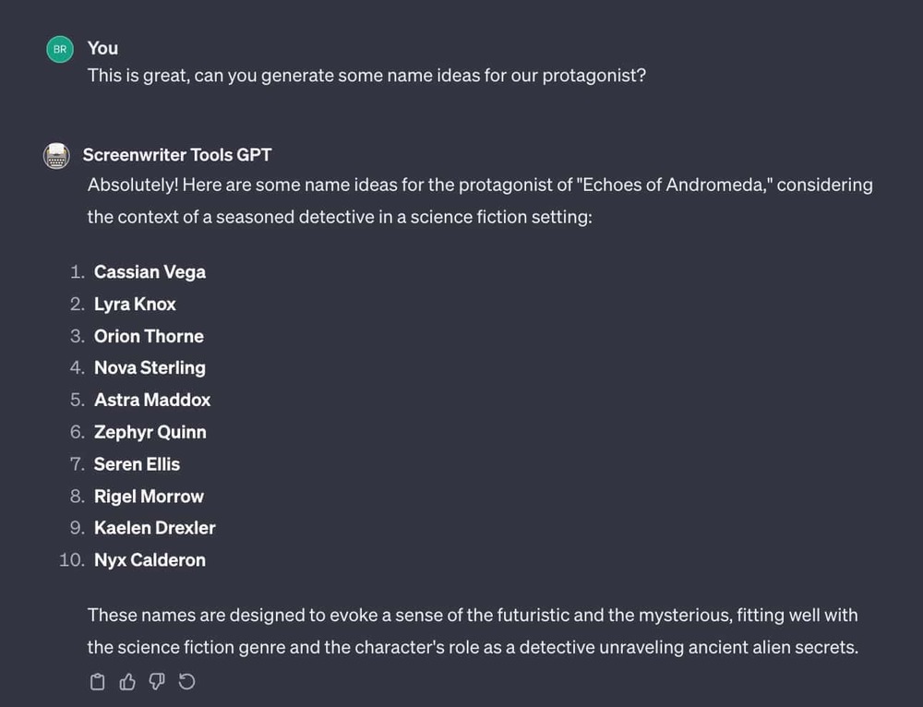Click the name Nyx Calderon
Image resolution: width=923 pixels, height=707 pixels.
(x=150, y=559)
